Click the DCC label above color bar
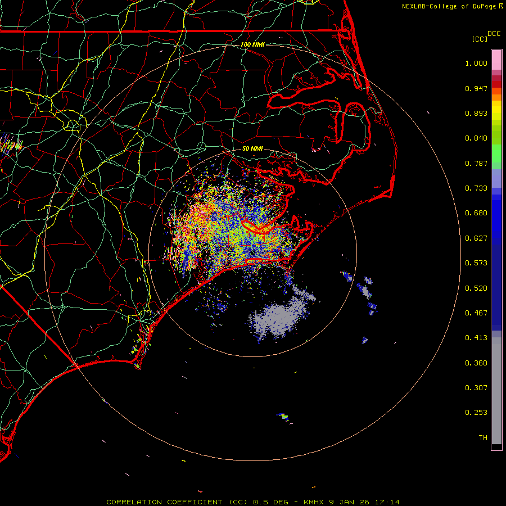 click(494, 34)
